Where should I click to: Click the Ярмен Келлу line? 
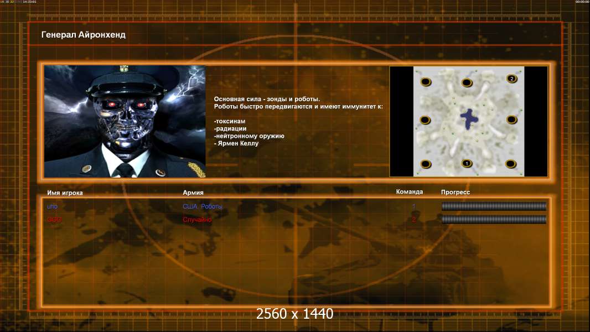[x=237, y=143]
